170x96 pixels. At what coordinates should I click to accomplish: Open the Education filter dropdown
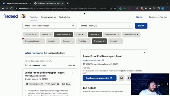[x=115, y=41]
